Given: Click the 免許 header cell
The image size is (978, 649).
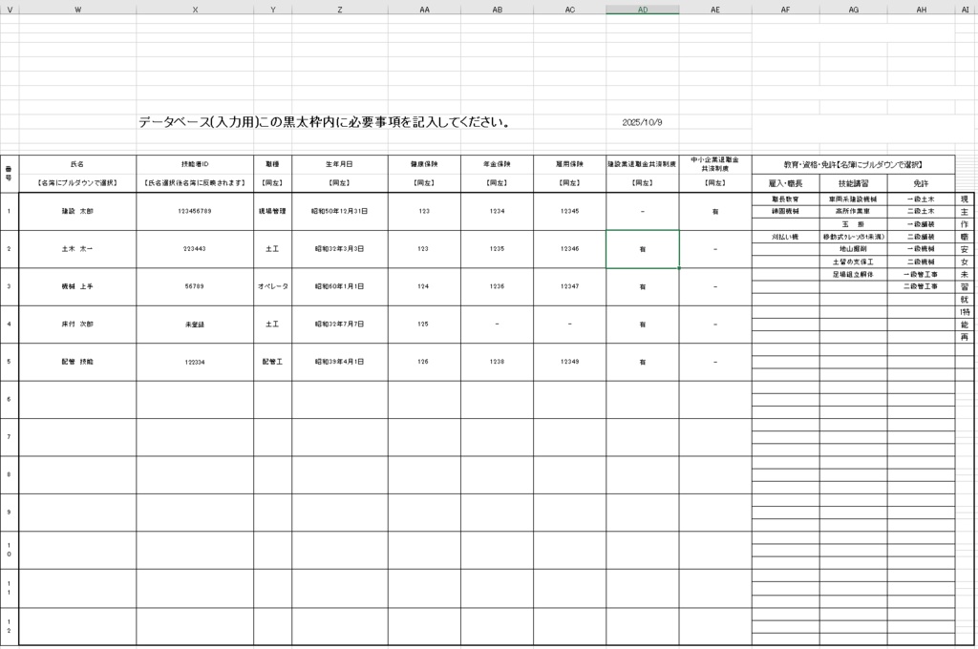Looking at the screenshot, I should pos(920,184).
